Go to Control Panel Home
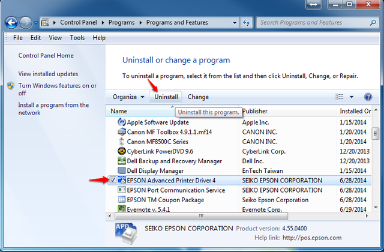The width and height of the screenshot is (384, 252). point(46,56)
